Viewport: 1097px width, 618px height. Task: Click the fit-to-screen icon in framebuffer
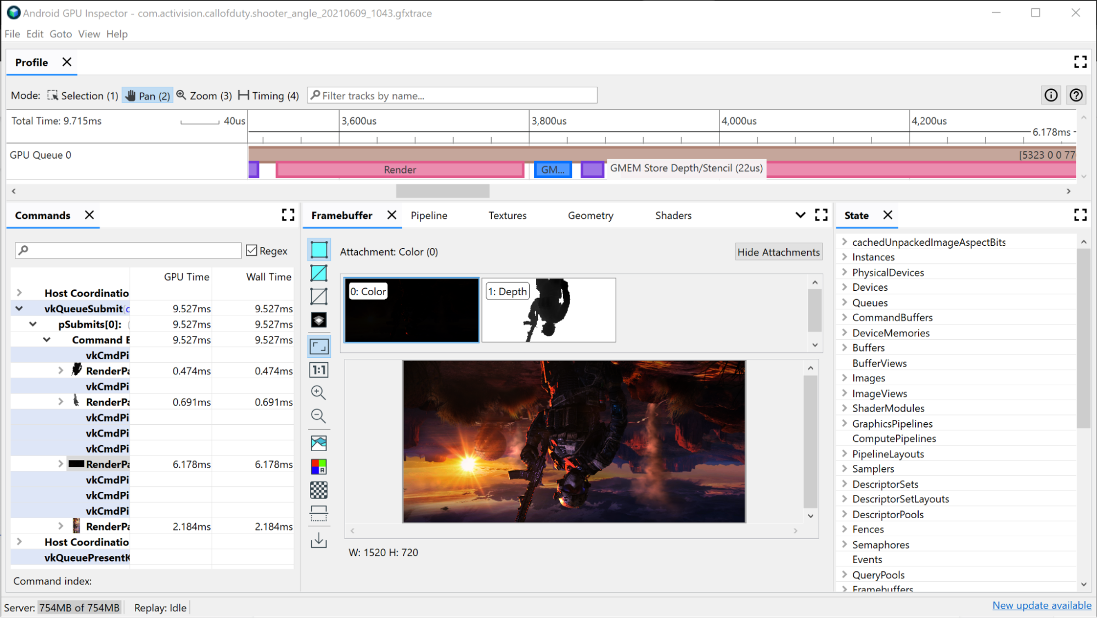point(319,346)
